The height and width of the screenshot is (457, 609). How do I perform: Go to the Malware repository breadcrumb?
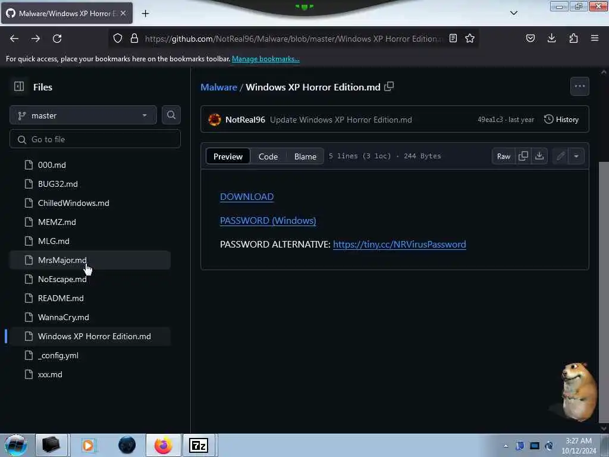pyautogui.click(x=219, y=87)
